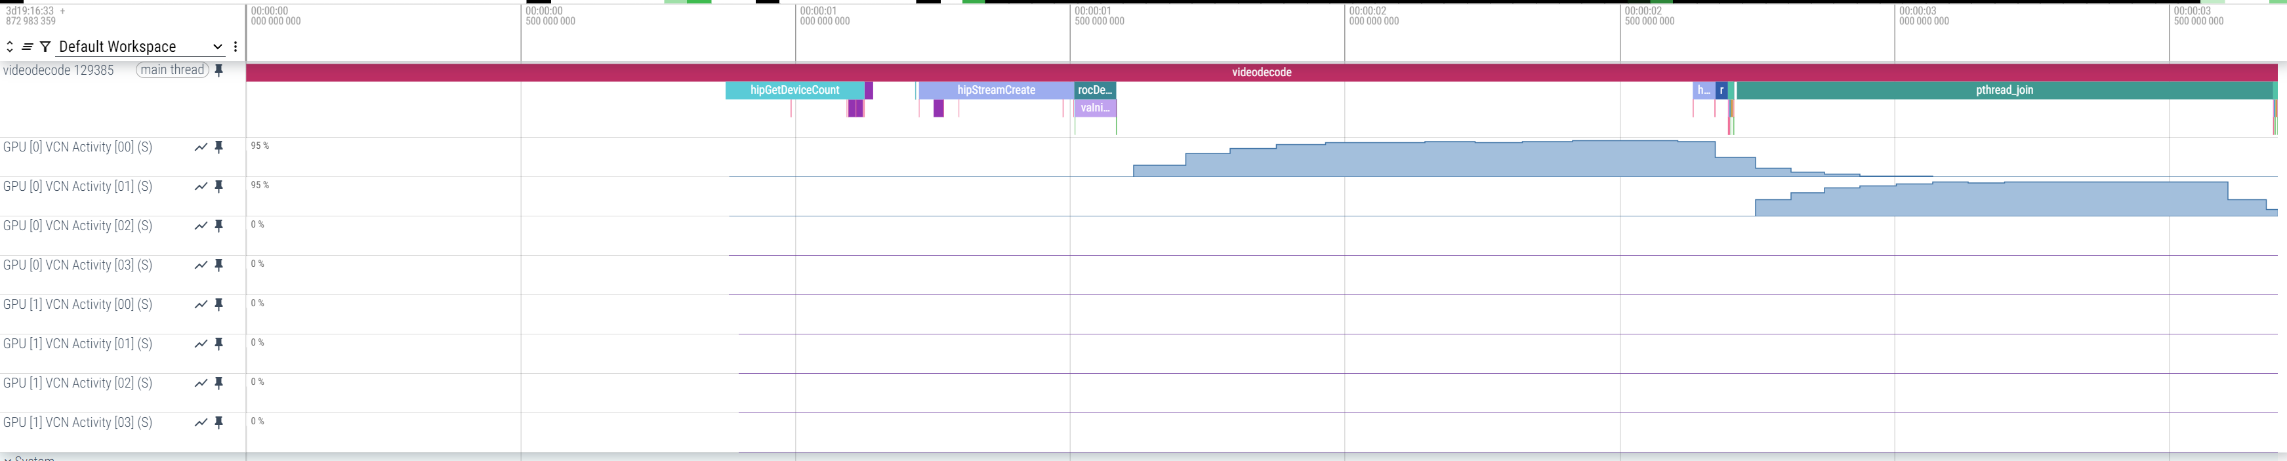Viewport: 2287px width, 461px height.
Task: Unpin the videodecode 129385 main thread track
Action: tap(219, 70)
